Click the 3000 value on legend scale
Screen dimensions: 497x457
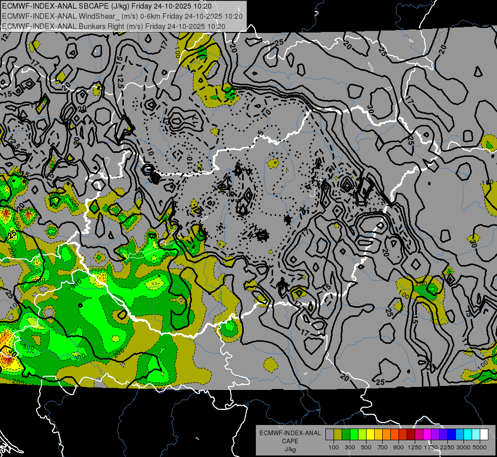click(463, 447)
